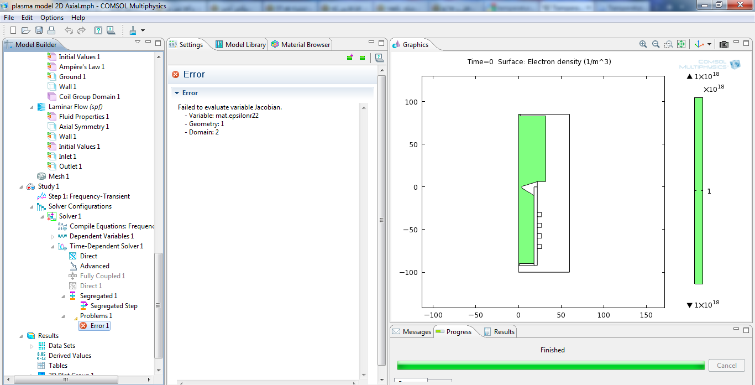Take a graphics snapshot with camera icon
755x385 pixels.
click(723, 44)
